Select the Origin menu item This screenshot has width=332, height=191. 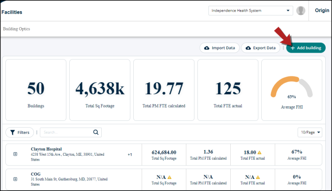pyautogui.click(x=322, y=10)
